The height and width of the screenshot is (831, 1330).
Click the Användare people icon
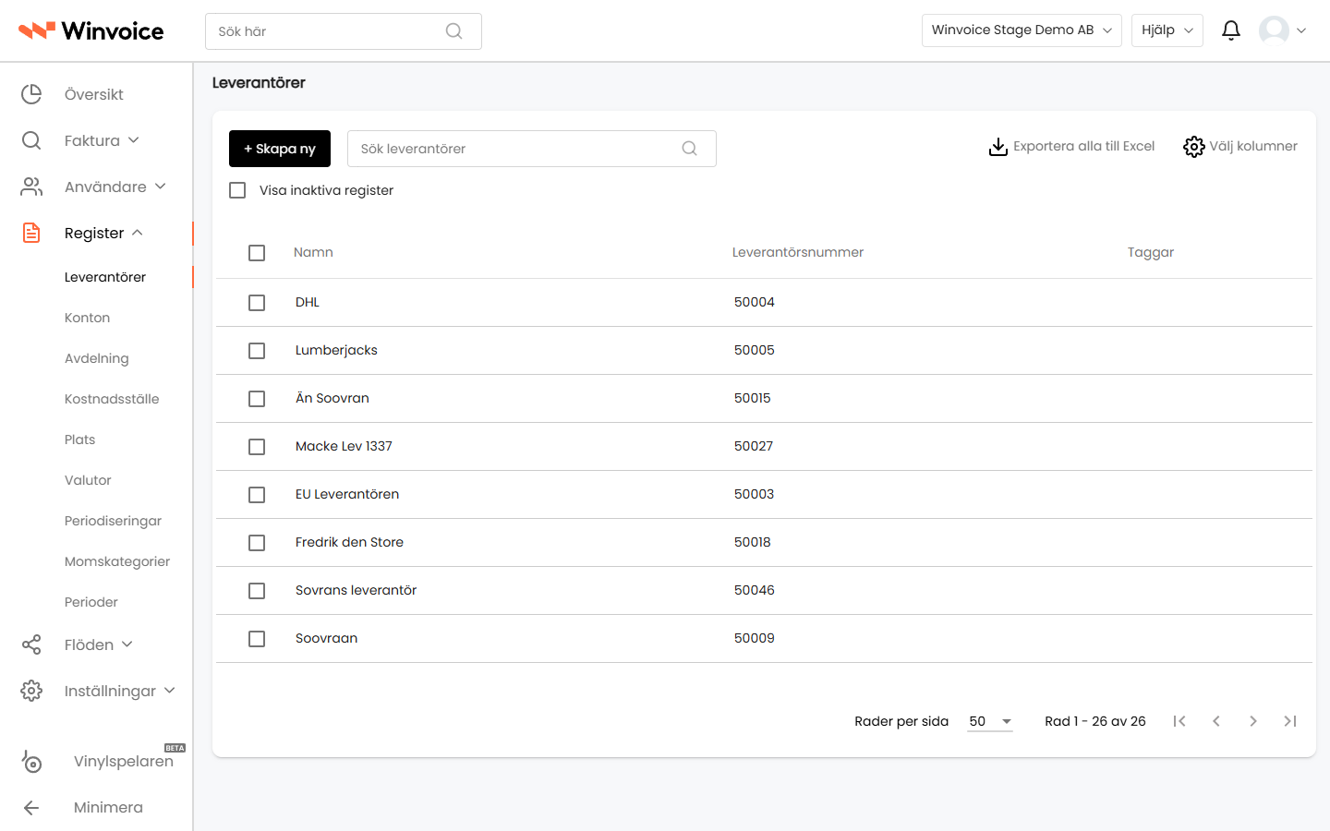(31, 187)
